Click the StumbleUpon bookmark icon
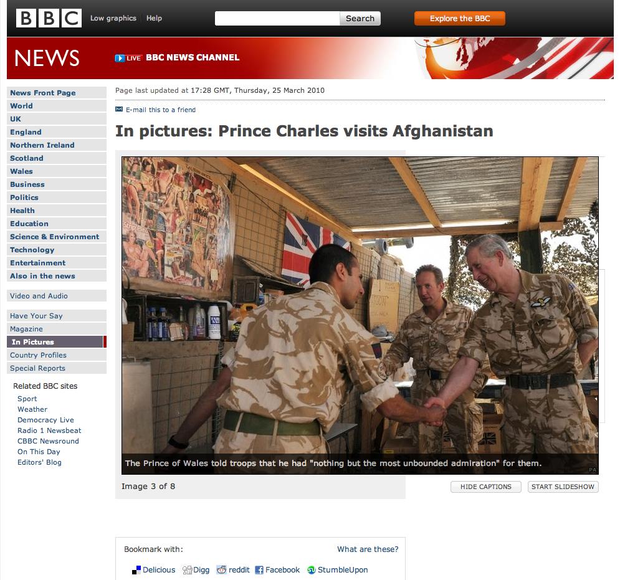This screenshot has height=580, width=620. coord(312,569)
